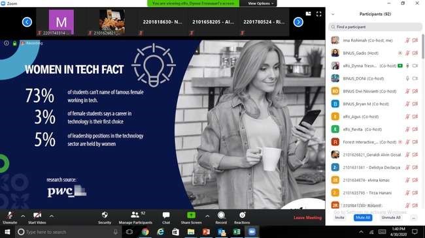
Task: Open the Security shield icon
Action: point(105,215)
